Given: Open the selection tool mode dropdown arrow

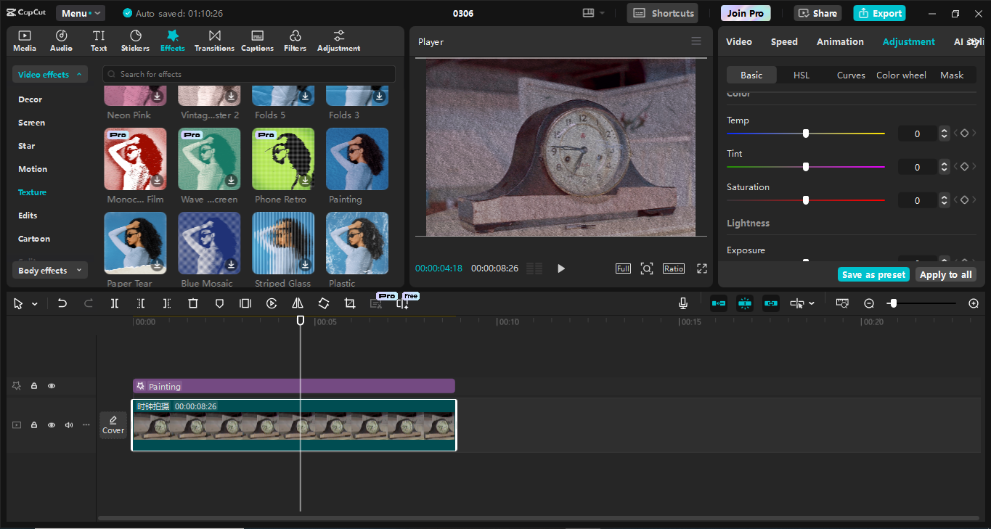Looking at the screenshot, I should point(35,304).
